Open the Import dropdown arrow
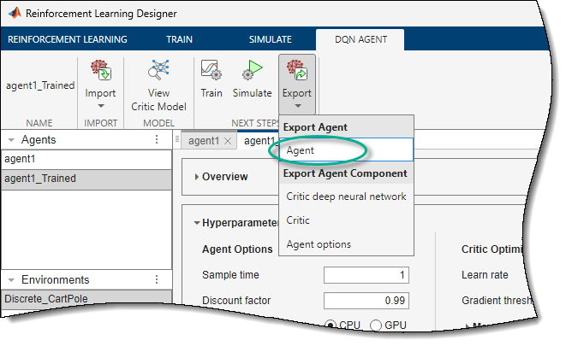566x346 pixels. (x=101, y=106)
